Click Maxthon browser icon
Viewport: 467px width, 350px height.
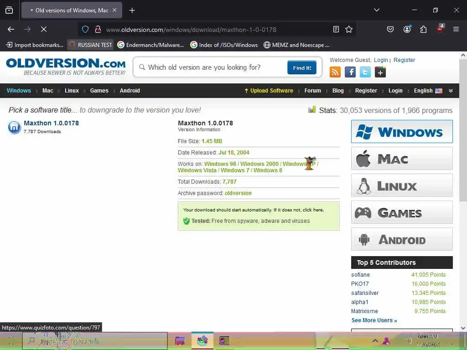(14, 128)
